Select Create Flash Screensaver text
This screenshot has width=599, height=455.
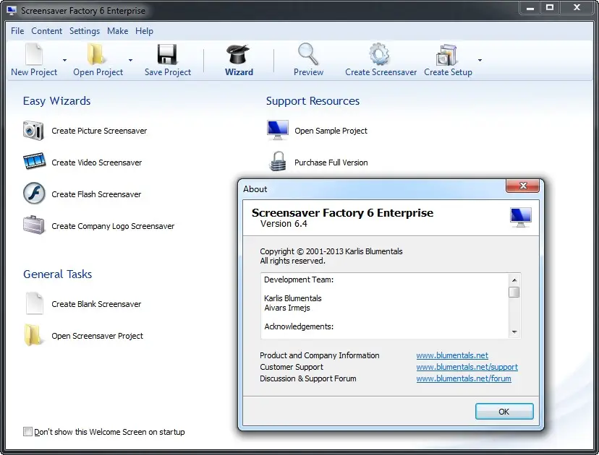(x=96, y=194)
